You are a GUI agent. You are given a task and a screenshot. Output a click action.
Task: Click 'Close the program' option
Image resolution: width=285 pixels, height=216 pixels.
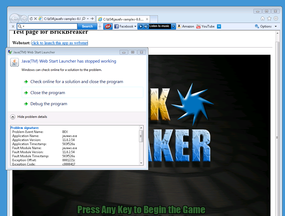(x=48, y=93)
